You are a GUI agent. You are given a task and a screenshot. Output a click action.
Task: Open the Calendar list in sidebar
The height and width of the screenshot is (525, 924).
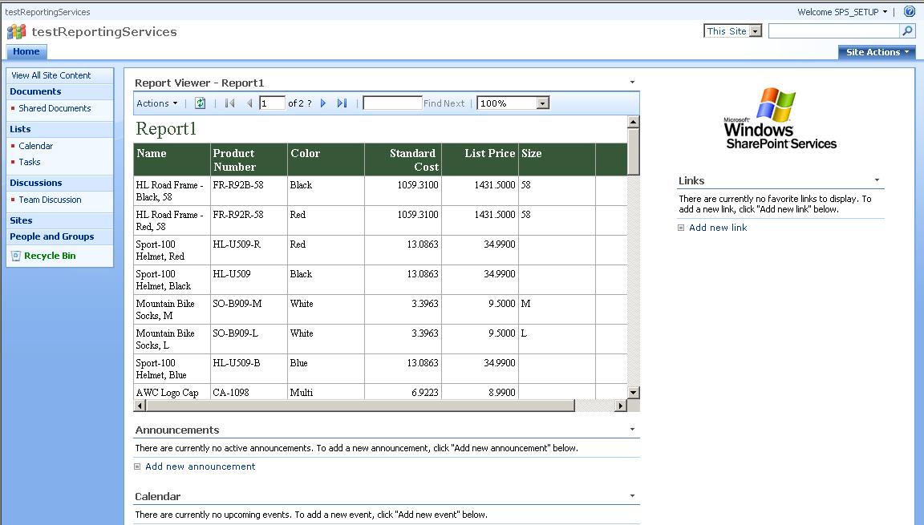pos(36,146)
